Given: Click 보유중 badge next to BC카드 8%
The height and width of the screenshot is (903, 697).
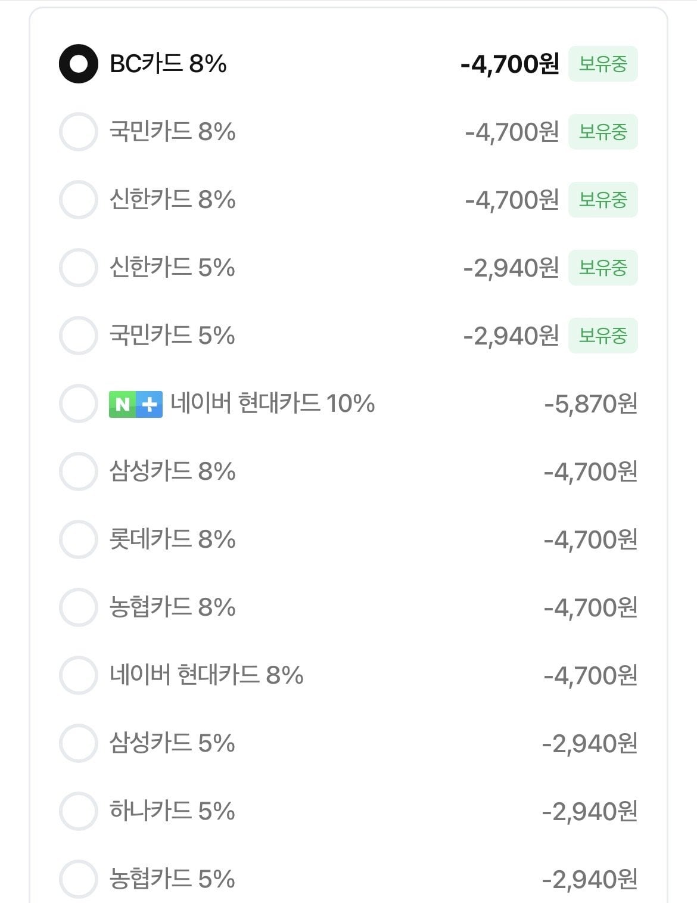Looking at the screenshot, I should (603, 64).
